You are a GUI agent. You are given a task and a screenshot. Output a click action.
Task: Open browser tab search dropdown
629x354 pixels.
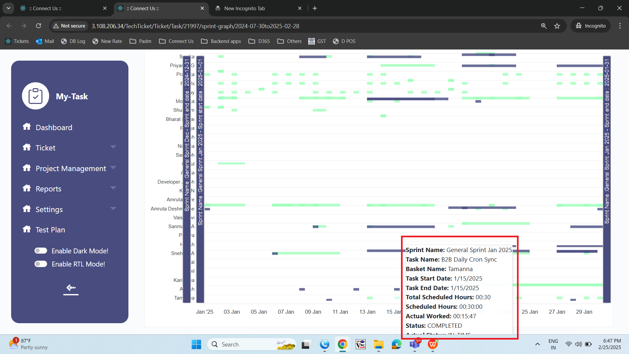pos(9,8)
